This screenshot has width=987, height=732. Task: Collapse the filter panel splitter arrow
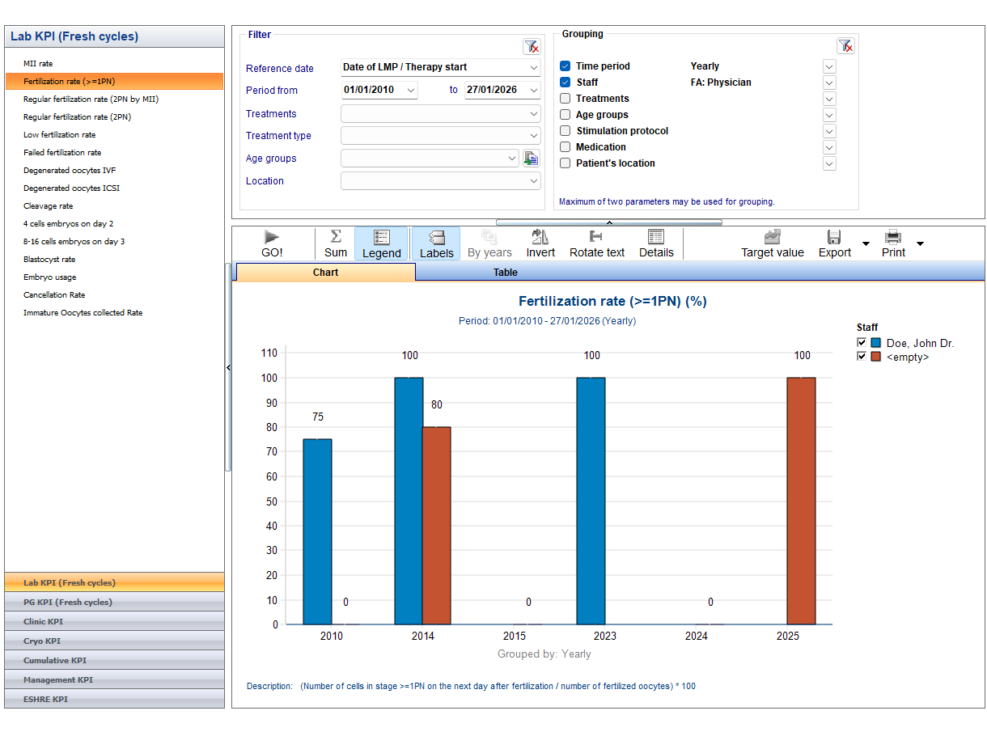pos(609,222)
